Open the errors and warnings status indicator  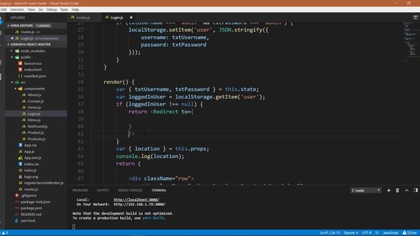pyautogui.click(x=5, y=233)
